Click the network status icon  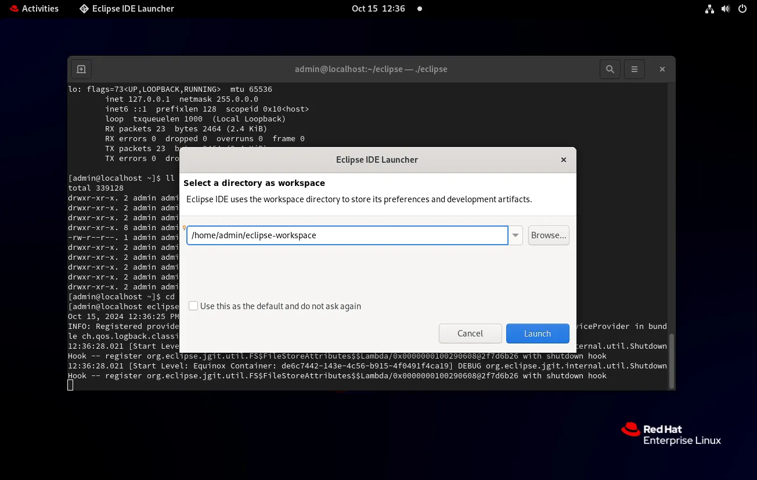click(x=709, y=9)
